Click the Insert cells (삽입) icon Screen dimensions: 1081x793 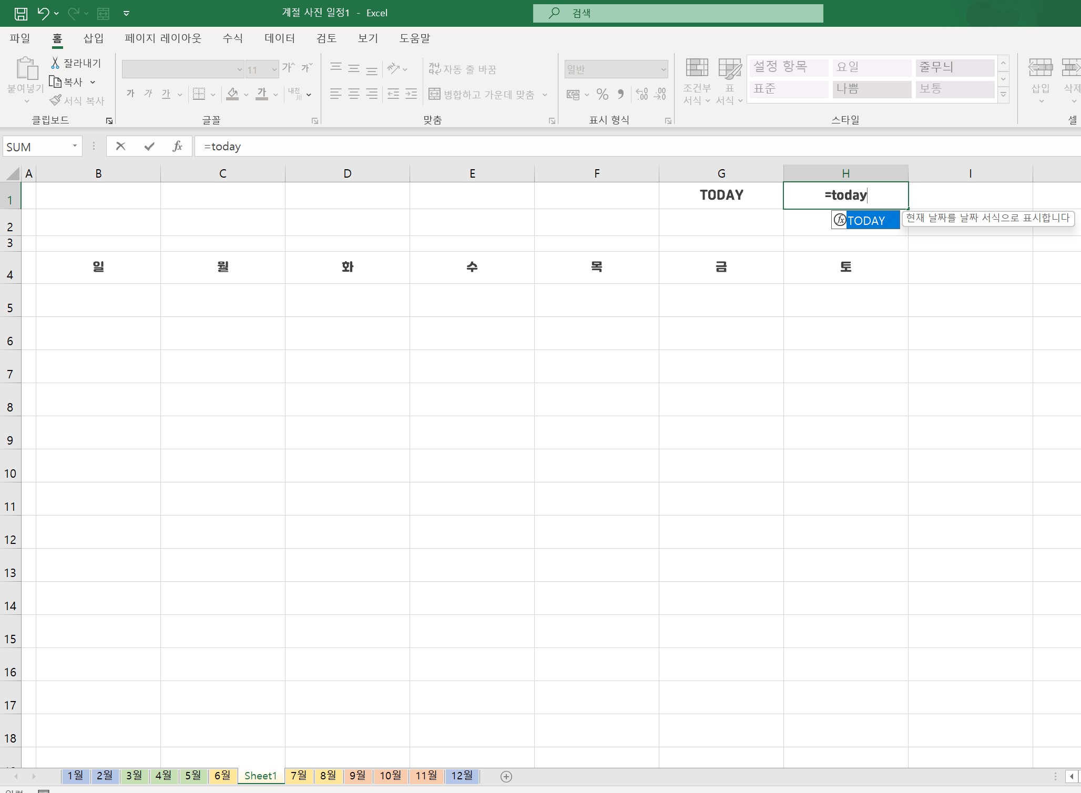click(1041, 68)
